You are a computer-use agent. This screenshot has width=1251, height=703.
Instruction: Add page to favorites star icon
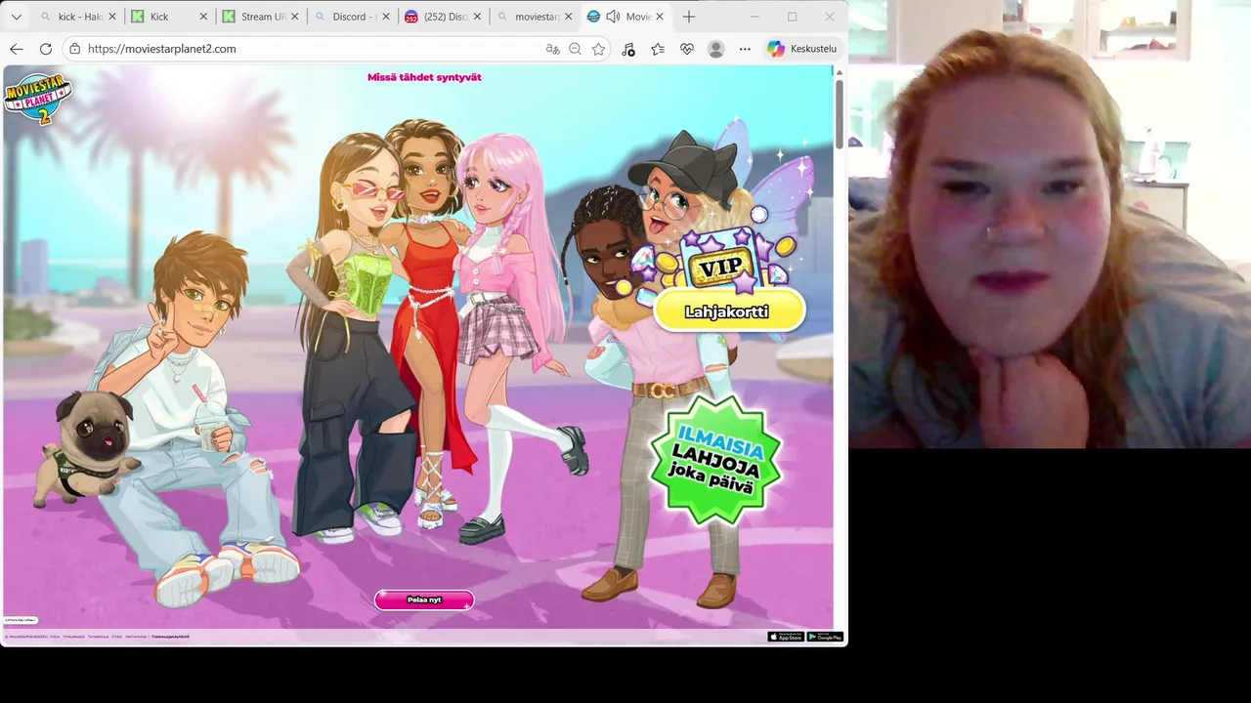[598, 49]
